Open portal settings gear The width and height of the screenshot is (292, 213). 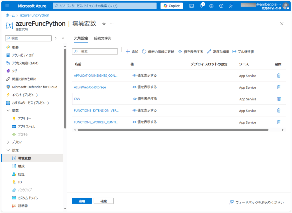(x=211, y=6)
